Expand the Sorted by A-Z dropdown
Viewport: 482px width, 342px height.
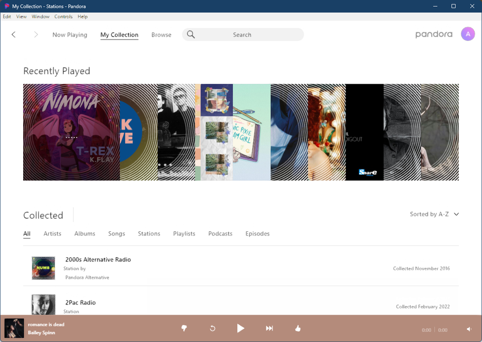pos(434,214)
